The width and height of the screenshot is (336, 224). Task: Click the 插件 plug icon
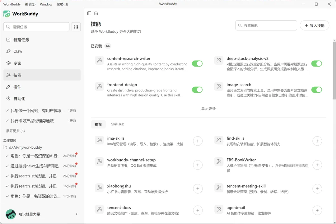[8, 86]
